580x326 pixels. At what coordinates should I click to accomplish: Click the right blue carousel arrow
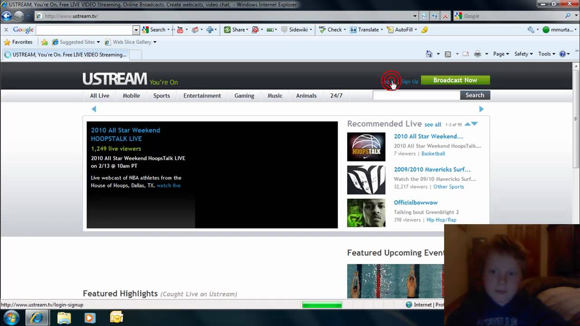click(x=481, y=109)
